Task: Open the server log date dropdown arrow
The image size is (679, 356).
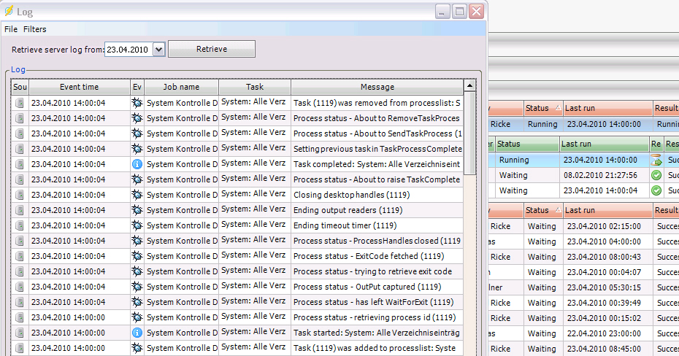Action: (x=160, y=50)
